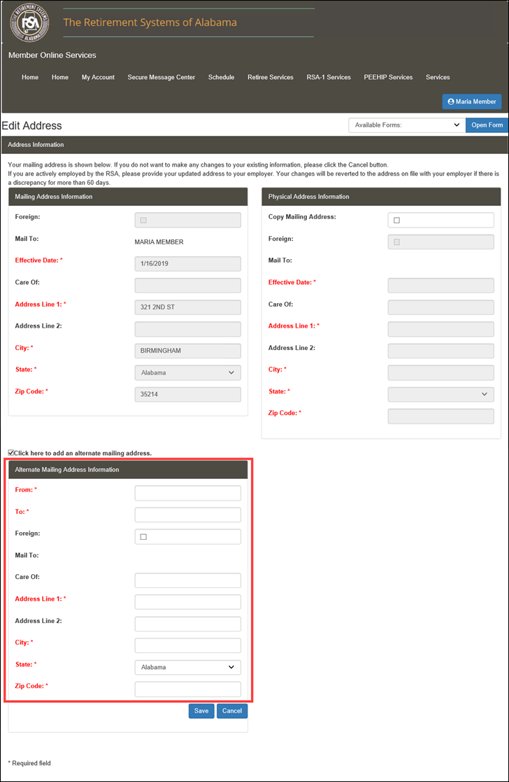Click the Retirement Systems of Alabama logo
The image size is (509, 782).
pos(29,22)
